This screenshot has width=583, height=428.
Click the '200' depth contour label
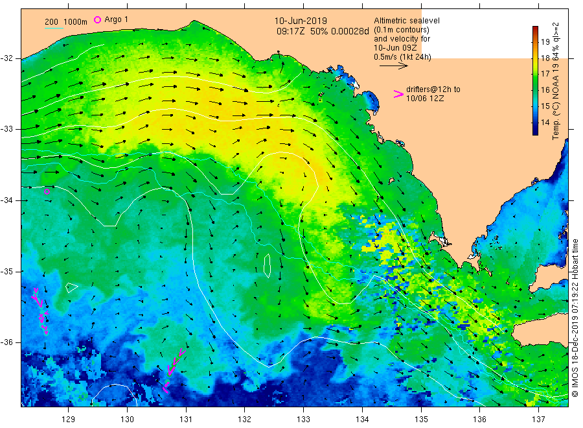pos(51,21)
